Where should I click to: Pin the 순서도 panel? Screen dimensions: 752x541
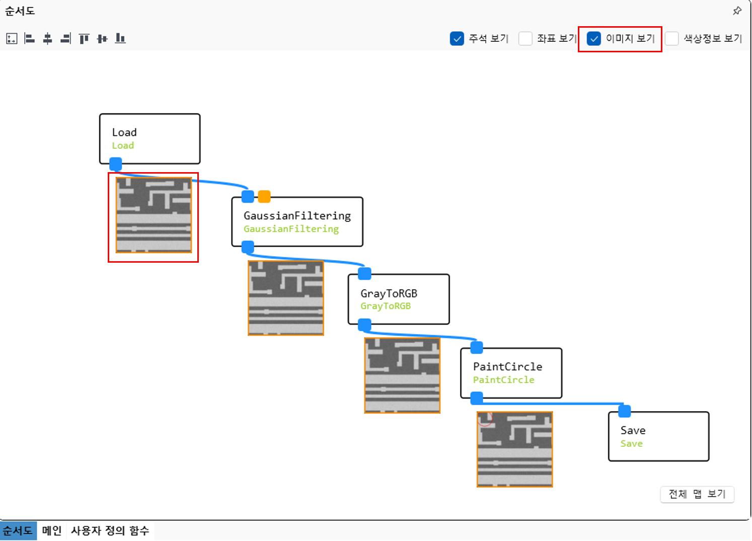click(737, 11)
